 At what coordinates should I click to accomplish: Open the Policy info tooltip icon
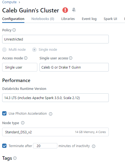coord(14,30)
